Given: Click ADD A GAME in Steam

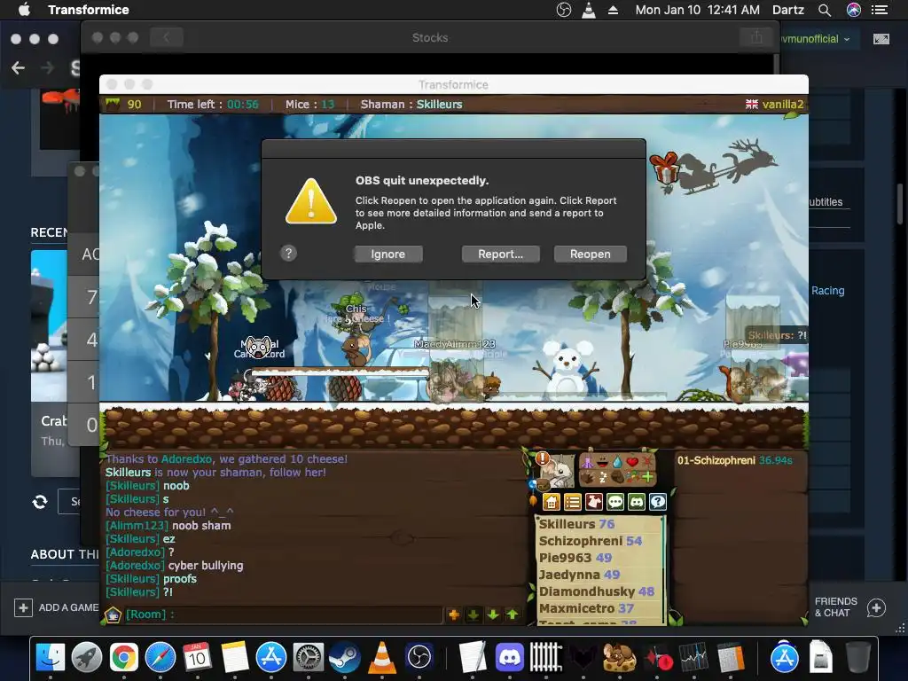Looking at the screenshot, I should click(x=56, y=607).
